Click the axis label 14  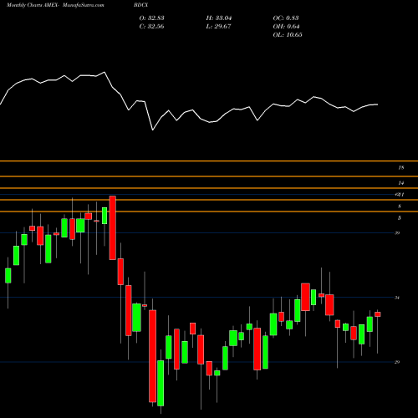[x=401, y=183]
